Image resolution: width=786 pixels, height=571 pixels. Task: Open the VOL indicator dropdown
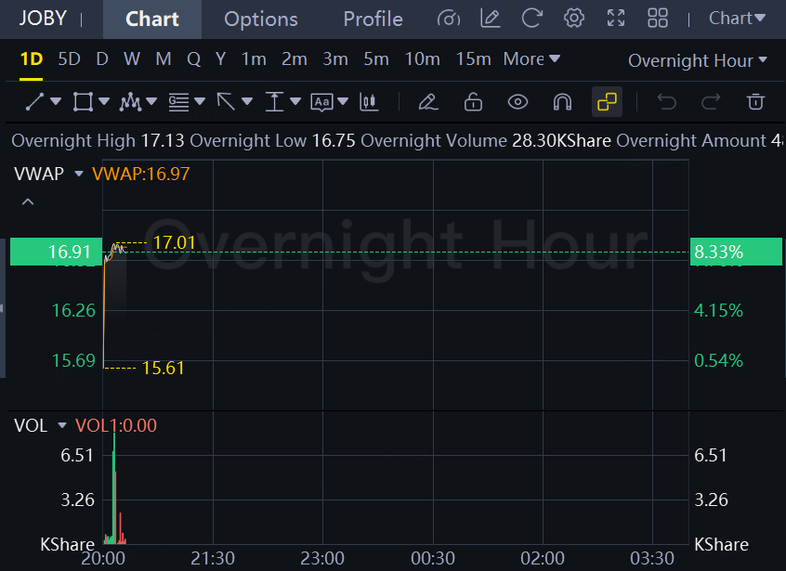pyautogui.click(x=62, y=425)
